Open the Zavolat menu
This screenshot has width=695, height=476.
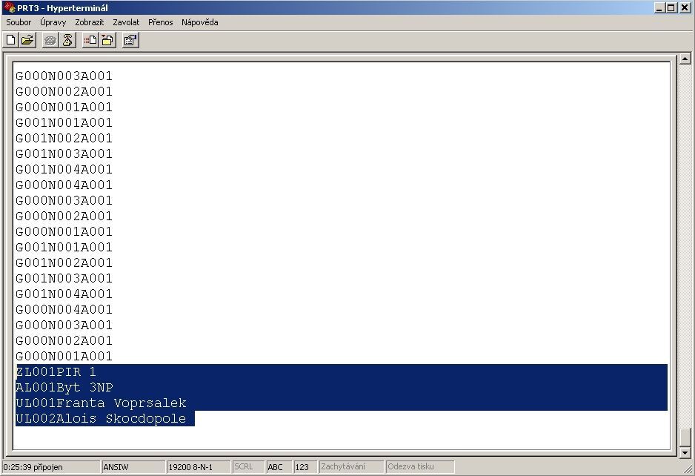tap(126, 22)
